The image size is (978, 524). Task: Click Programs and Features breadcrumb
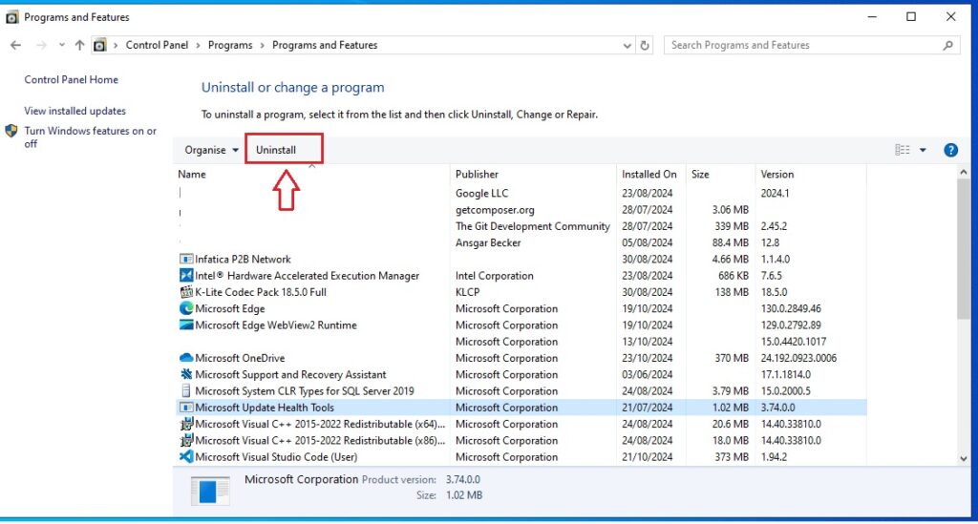pyautogui.click(x=325, y=45)
